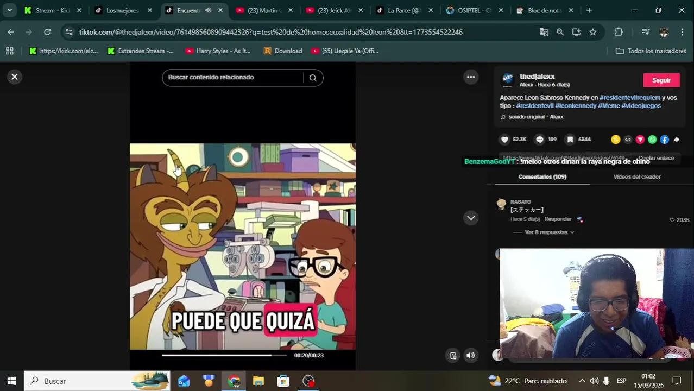This screenshot has width=694, height=391.
Task: Switch to 'La Parce' TikTok tab
Action: (405, 10)
